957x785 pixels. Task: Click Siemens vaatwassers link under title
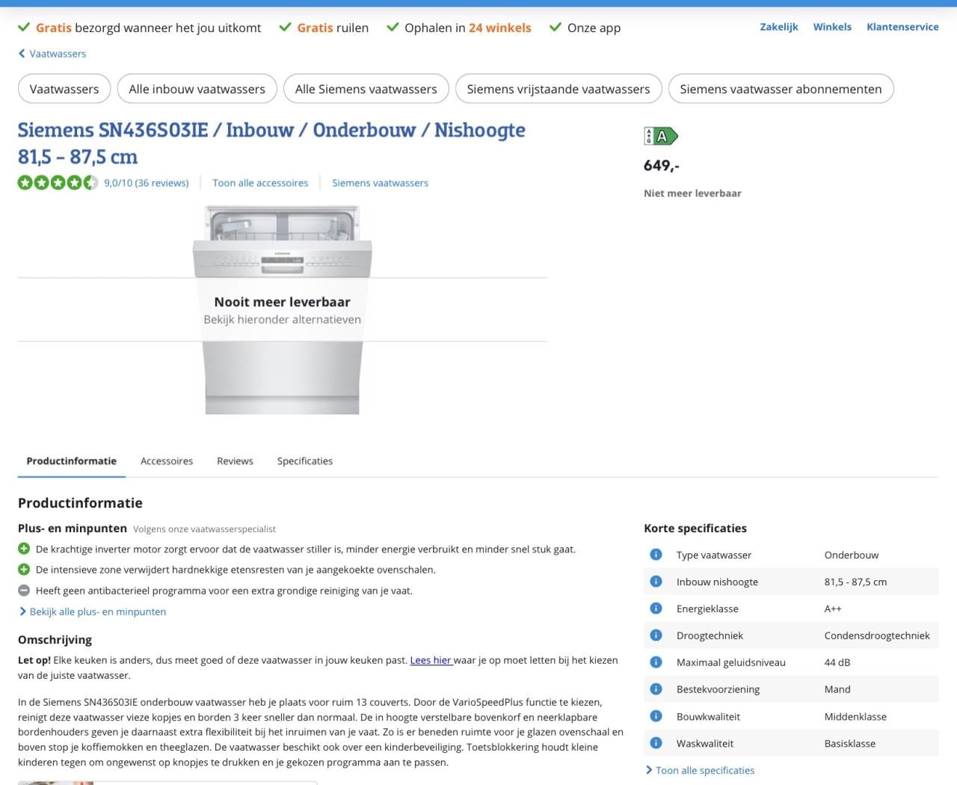click(381, 182)
